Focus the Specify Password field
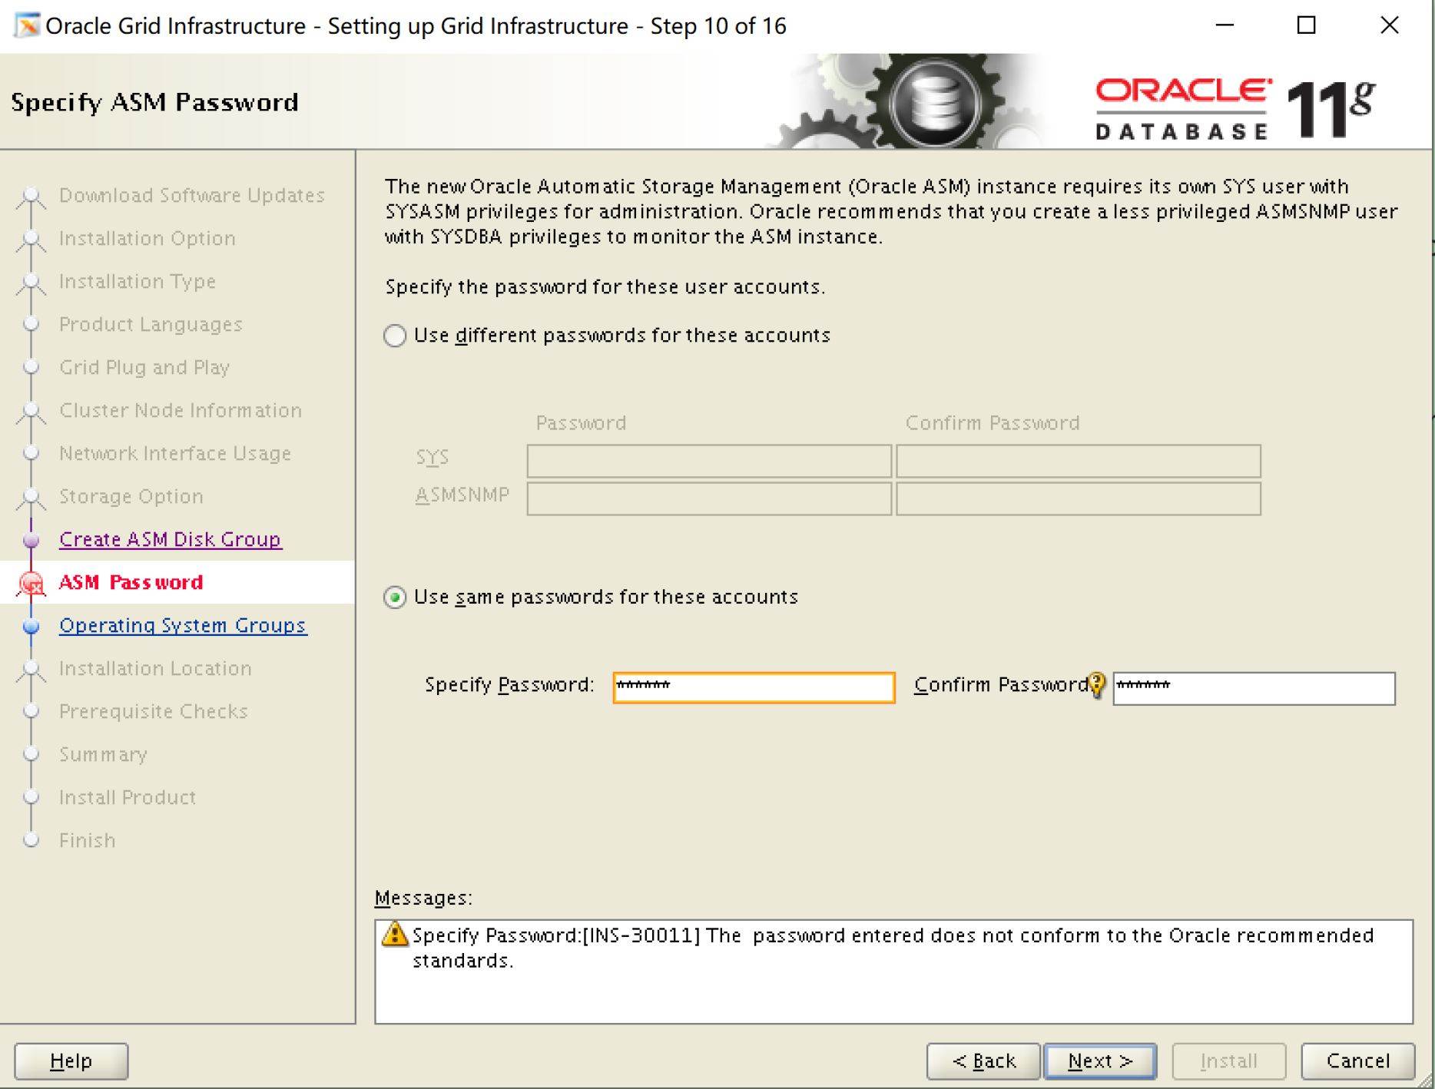The width and height of the screenshot is (1435, 1089). coord(754,687)
